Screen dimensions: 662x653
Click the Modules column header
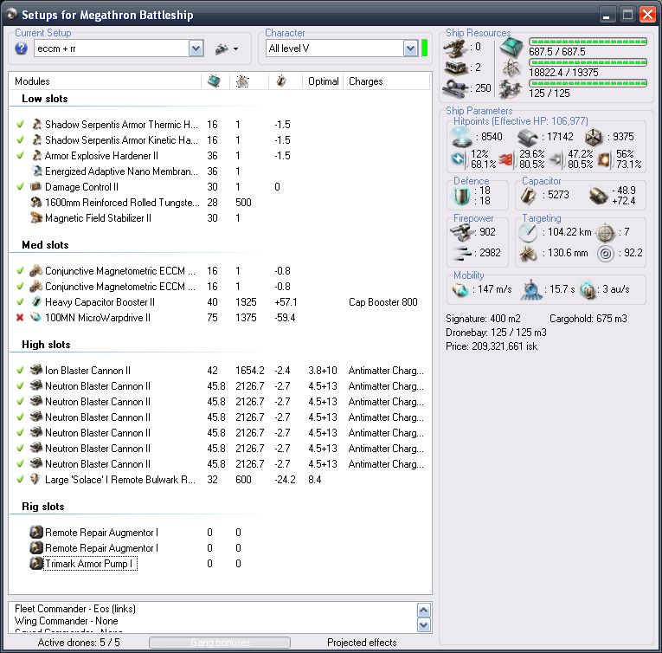(32, 81)
